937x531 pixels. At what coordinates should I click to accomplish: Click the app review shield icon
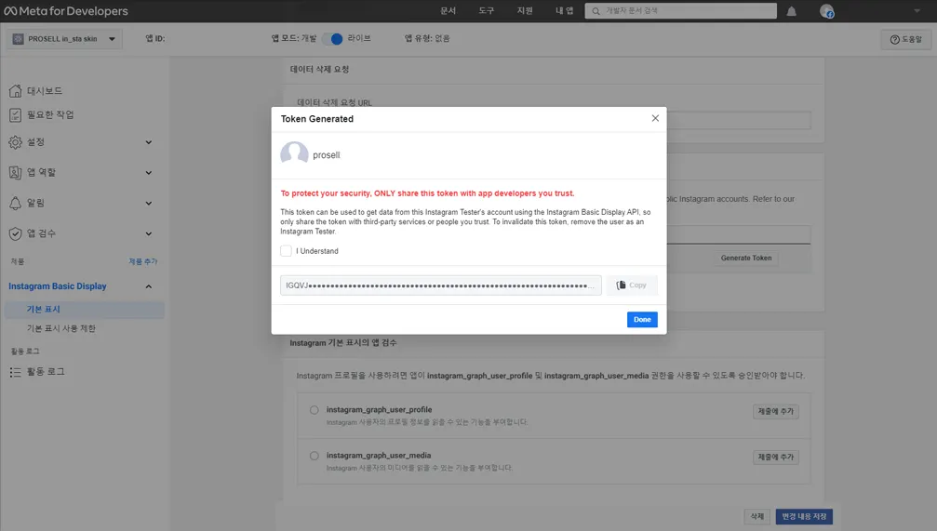pos(16,233)
